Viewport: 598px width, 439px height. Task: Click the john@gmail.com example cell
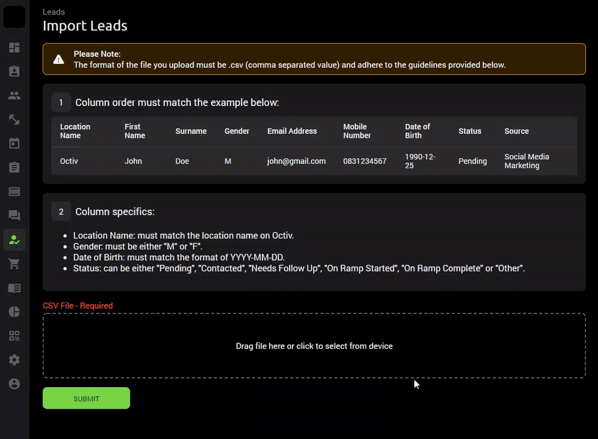coord(297,161)
